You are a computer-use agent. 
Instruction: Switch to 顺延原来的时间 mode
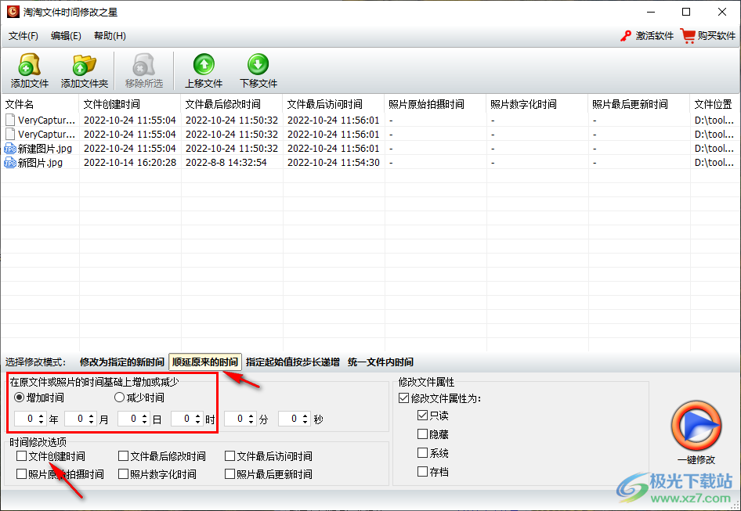click(205, 362)
